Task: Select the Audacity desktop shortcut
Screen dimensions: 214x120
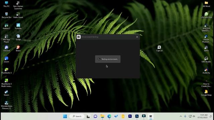Action: (x=206, y=71)
